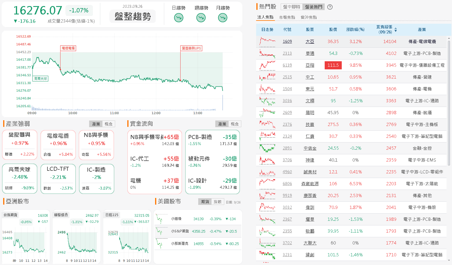452x265 pixels.
Task: Switch hot stocks to 盤中即時
Action: click(x=292, y=7)
